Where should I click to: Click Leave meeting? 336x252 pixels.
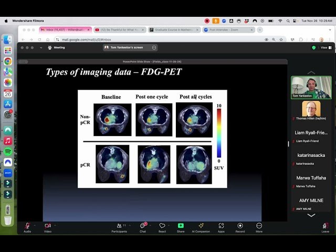pyautogui.click(x=325, y=226)
